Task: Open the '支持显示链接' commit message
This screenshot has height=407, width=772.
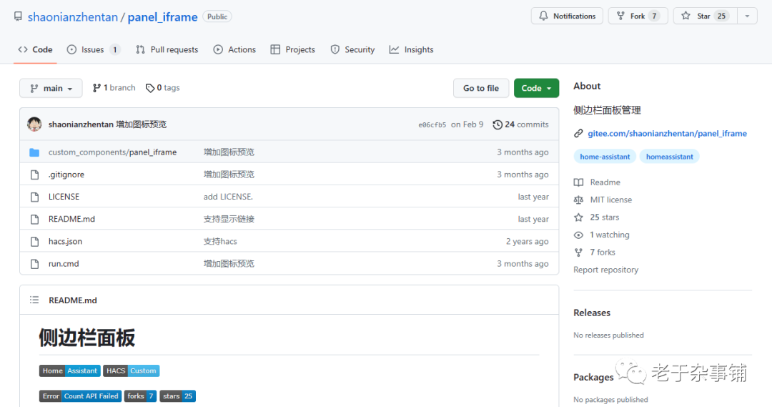Action: pos(229,219)
